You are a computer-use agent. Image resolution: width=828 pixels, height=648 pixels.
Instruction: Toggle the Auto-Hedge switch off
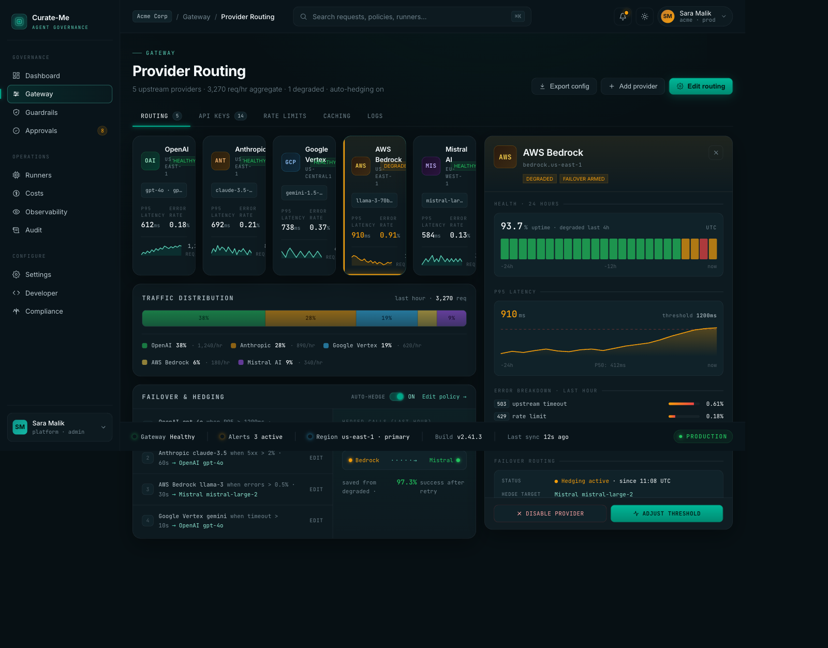tap(397, 397)
